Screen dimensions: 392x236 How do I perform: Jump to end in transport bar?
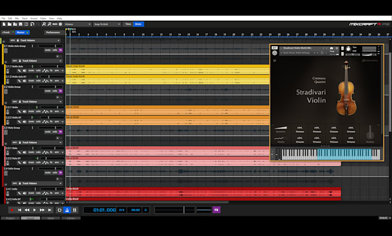pos(50,210)
